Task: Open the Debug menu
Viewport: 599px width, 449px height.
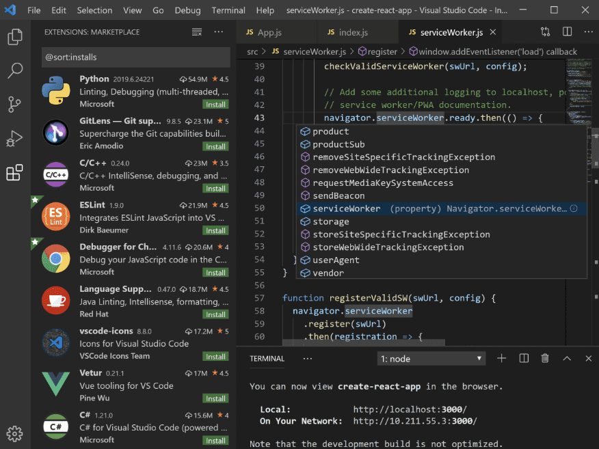Action: click(x=187, y=10)
